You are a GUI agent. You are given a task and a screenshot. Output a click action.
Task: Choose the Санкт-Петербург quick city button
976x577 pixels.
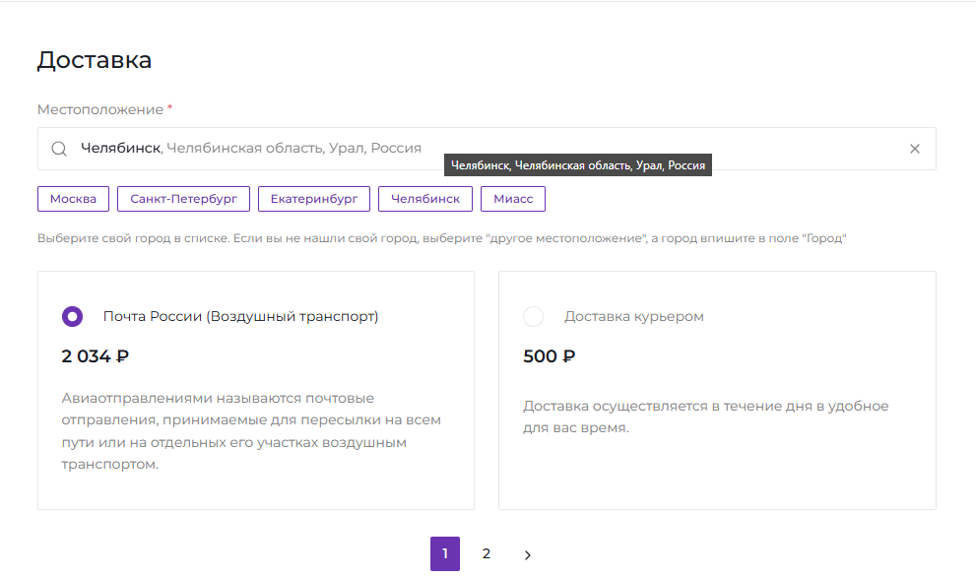pos(183,199)
